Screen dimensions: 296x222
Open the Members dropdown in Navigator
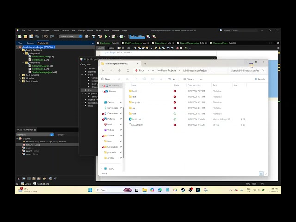(35, 135)
